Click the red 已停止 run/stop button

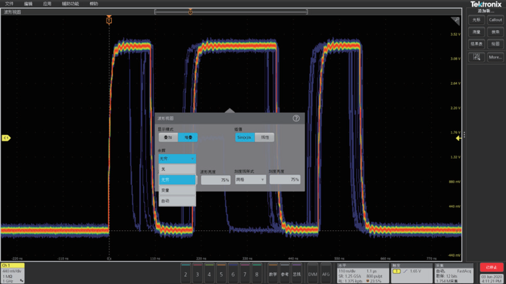coord(491,268)
